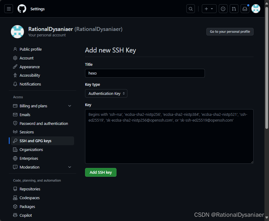
Task: Open Account settings
Action: pyautogui.click(x=42, y=58)
